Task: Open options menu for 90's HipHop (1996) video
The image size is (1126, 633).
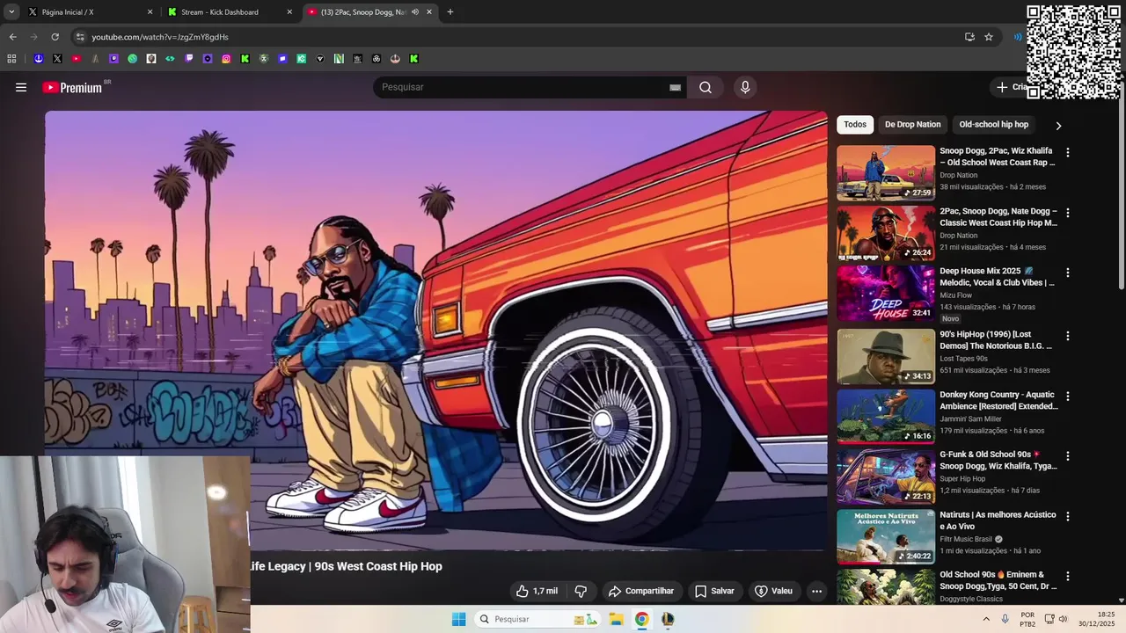Action: pyautogui.click(x=1068, y=336)
